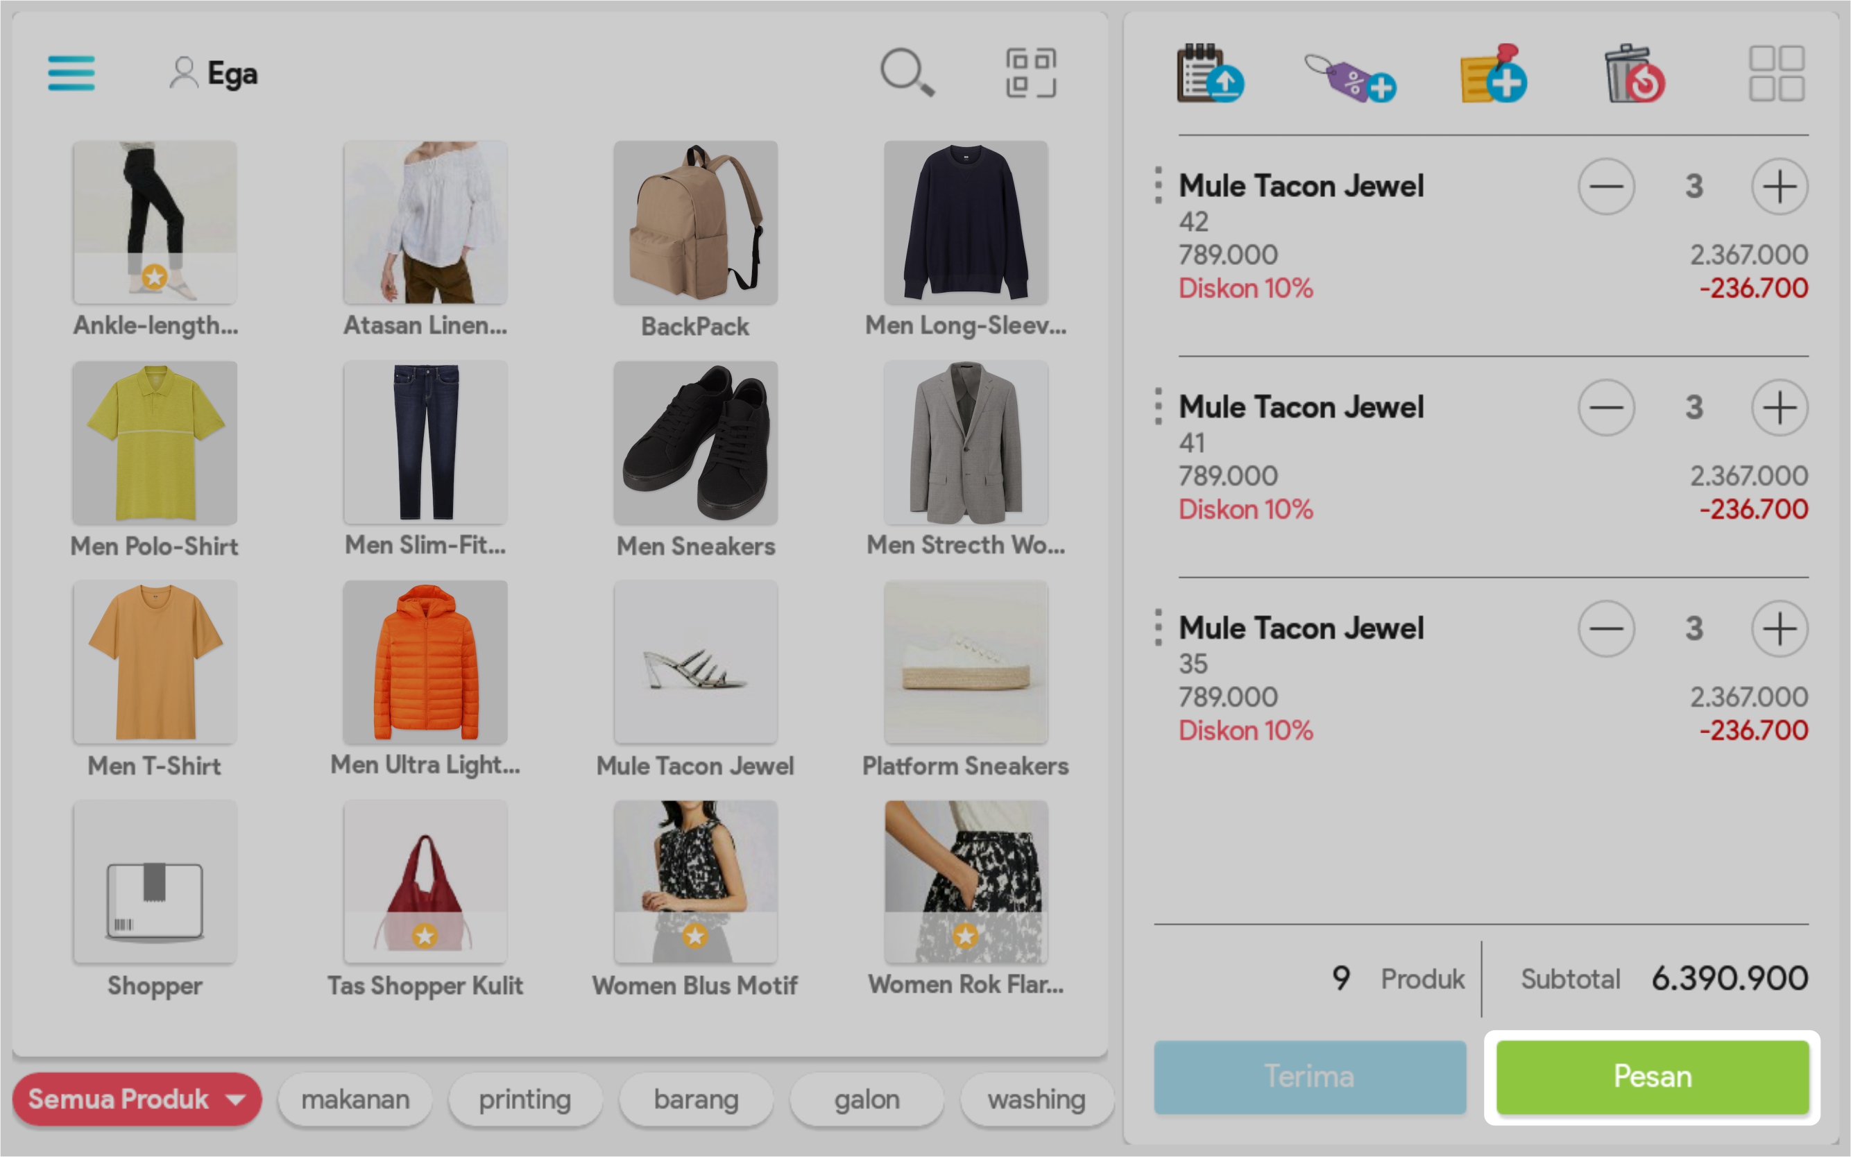Click the search magnifier icon

(x=906, y=74)
